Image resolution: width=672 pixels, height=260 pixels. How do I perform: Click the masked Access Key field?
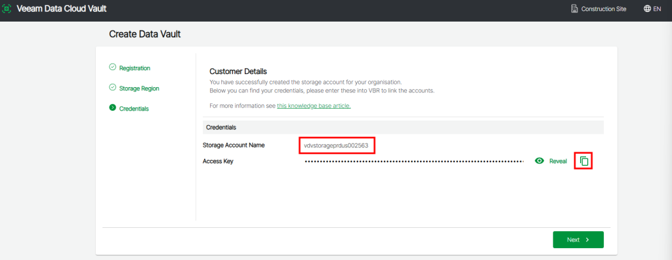tap(414, 161)
